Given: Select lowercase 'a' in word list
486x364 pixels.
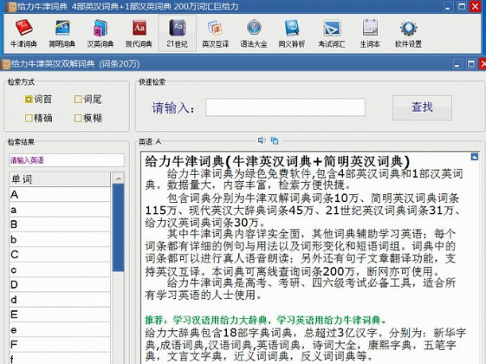Looking at the screenshot, I should point(60,210).
